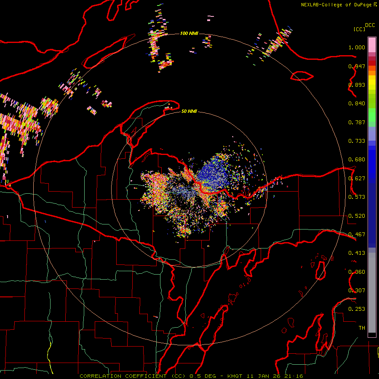Click the 0.627 color scale value
379x379 pixels.
coord(357,179)
